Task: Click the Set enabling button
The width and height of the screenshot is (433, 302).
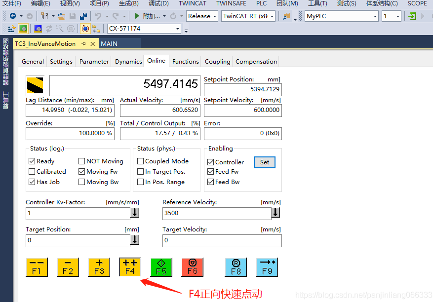Action: click(265, 162)
